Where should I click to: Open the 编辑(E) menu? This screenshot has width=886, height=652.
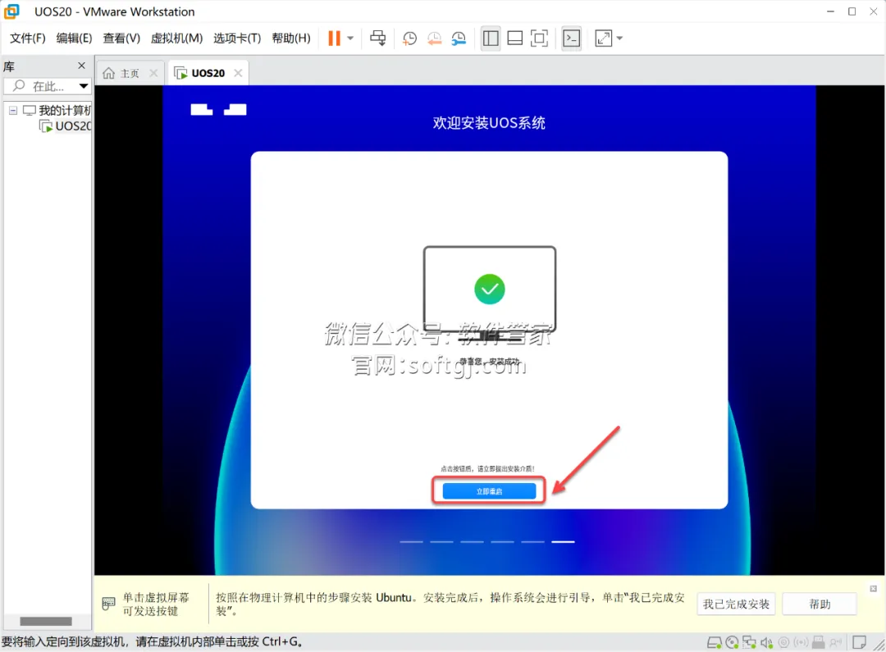pyautogui.click(x=74, y=38)
